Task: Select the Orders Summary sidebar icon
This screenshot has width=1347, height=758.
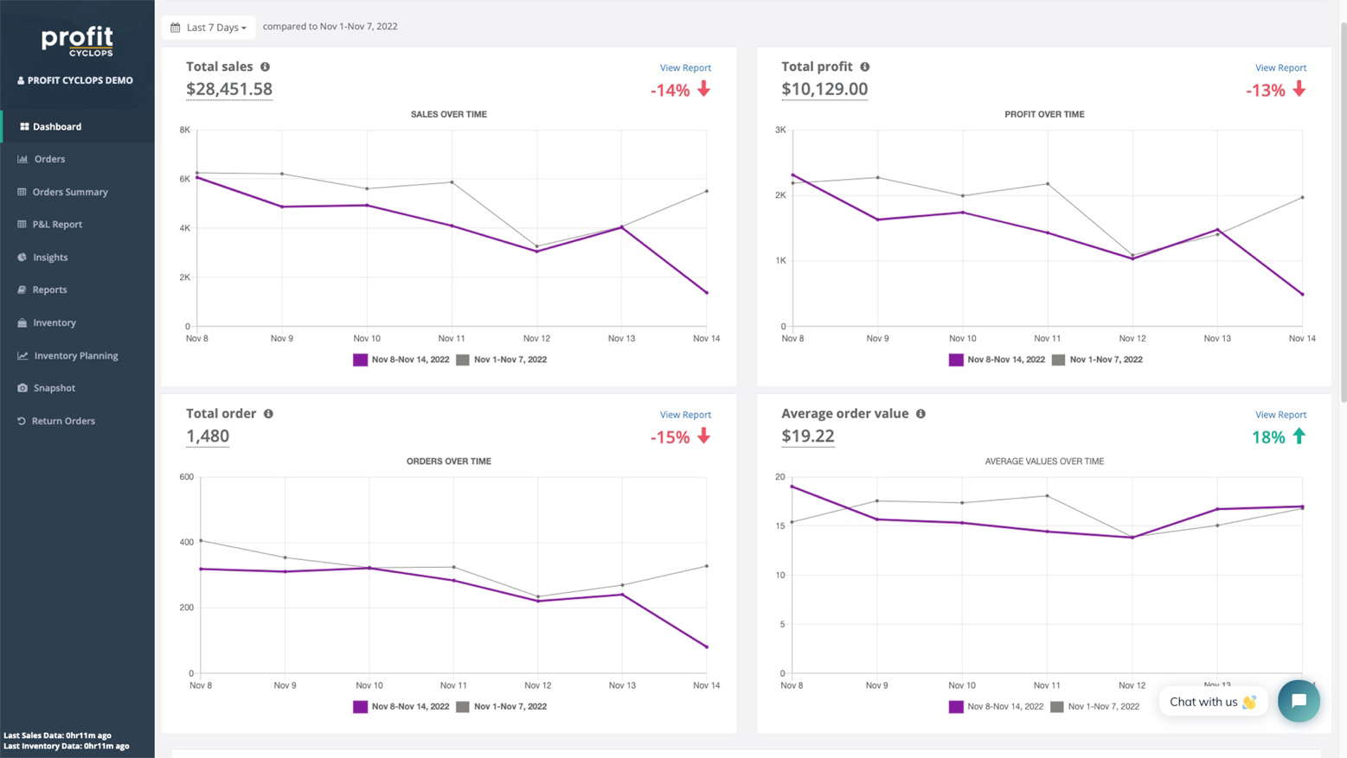Action: tap(20, 191)
